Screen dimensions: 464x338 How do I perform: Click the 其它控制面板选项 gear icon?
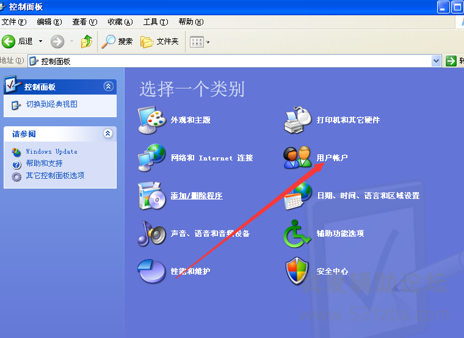[16, 177]
